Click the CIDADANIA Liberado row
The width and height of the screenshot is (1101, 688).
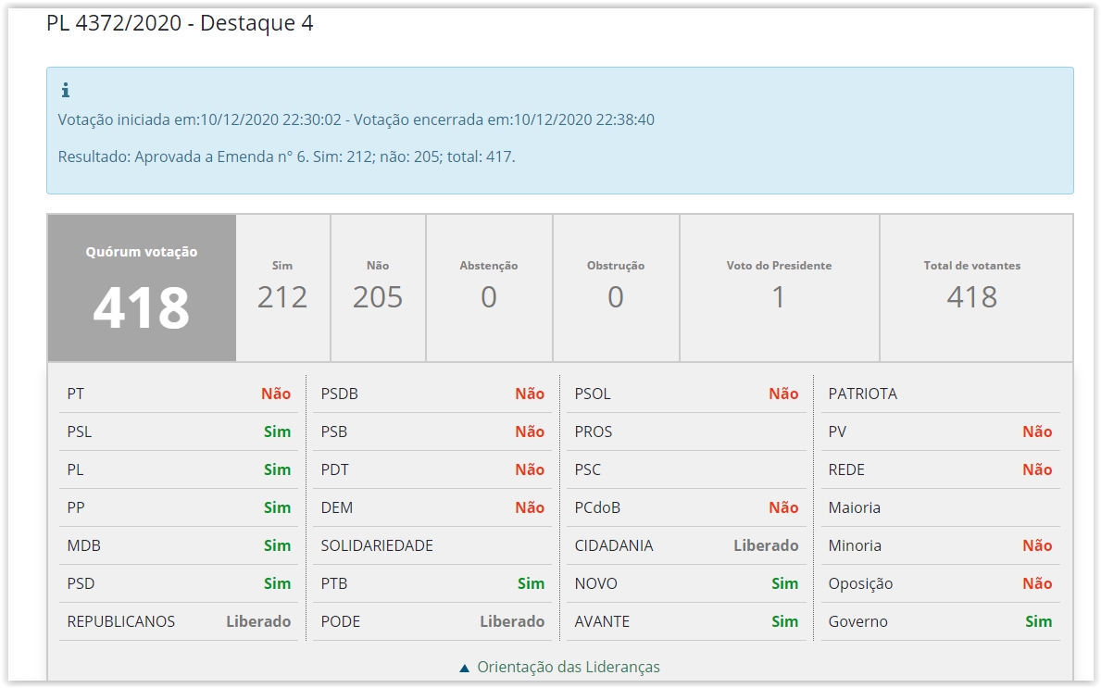686,545
